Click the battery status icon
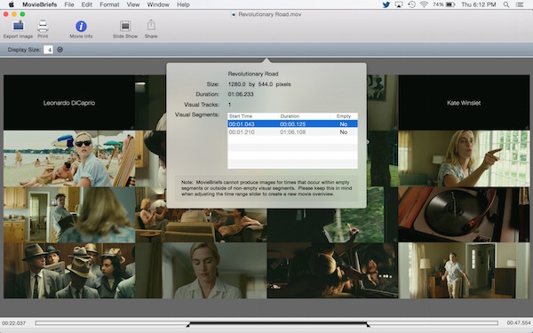The image size is (533, 333). point(450,4)
